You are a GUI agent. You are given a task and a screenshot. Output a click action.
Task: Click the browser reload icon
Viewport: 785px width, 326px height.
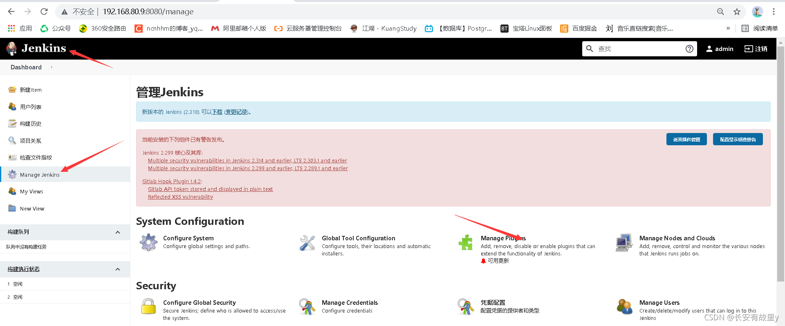(44, 11)
